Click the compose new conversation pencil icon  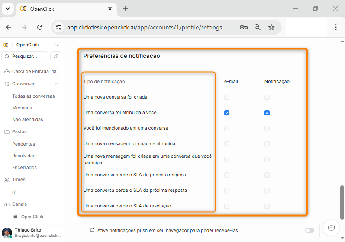click(x=56, y=56)
